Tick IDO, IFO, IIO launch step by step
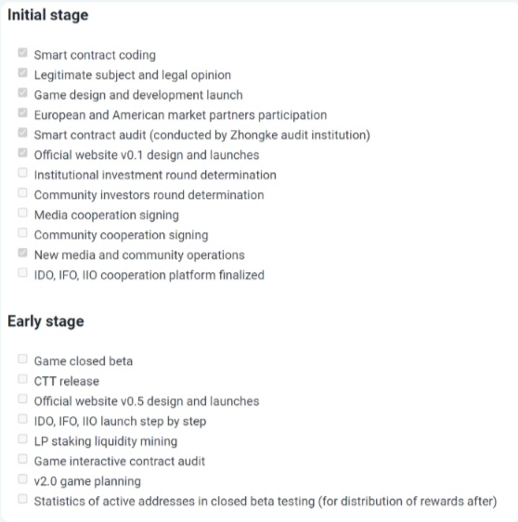The height and width of the screenshot is (522, 518). [22, 419]
